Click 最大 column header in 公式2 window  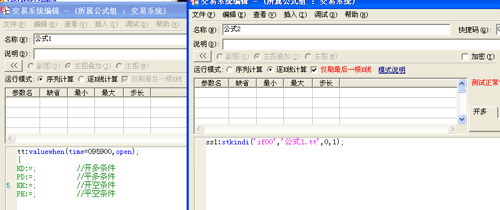tap(298, 83)
